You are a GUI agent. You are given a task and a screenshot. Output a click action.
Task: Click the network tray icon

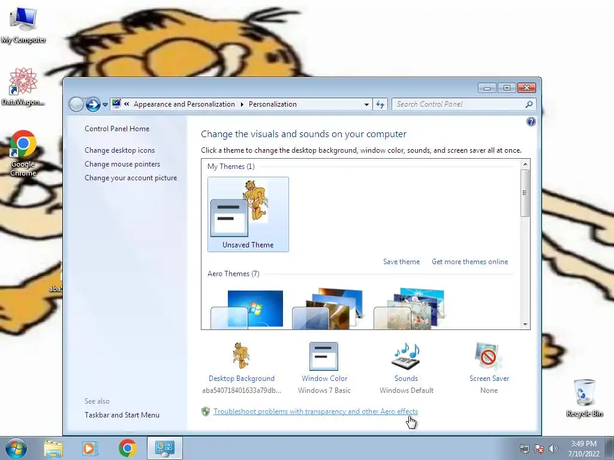pos(524,449)
